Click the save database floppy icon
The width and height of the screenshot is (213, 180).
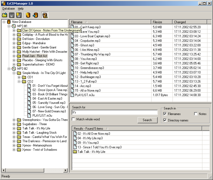(12, 15)
